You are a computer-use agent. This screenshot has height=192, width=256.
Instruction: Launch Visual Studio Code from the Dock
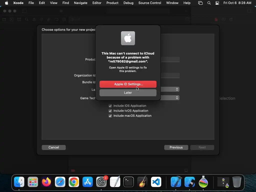[156, 182]
